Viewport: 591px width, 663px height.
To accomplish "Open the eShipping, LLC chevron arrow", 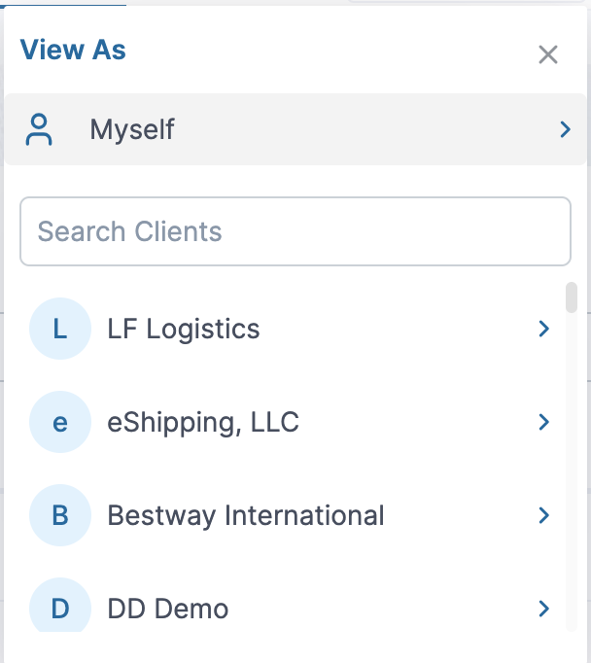I will (544, 423).
